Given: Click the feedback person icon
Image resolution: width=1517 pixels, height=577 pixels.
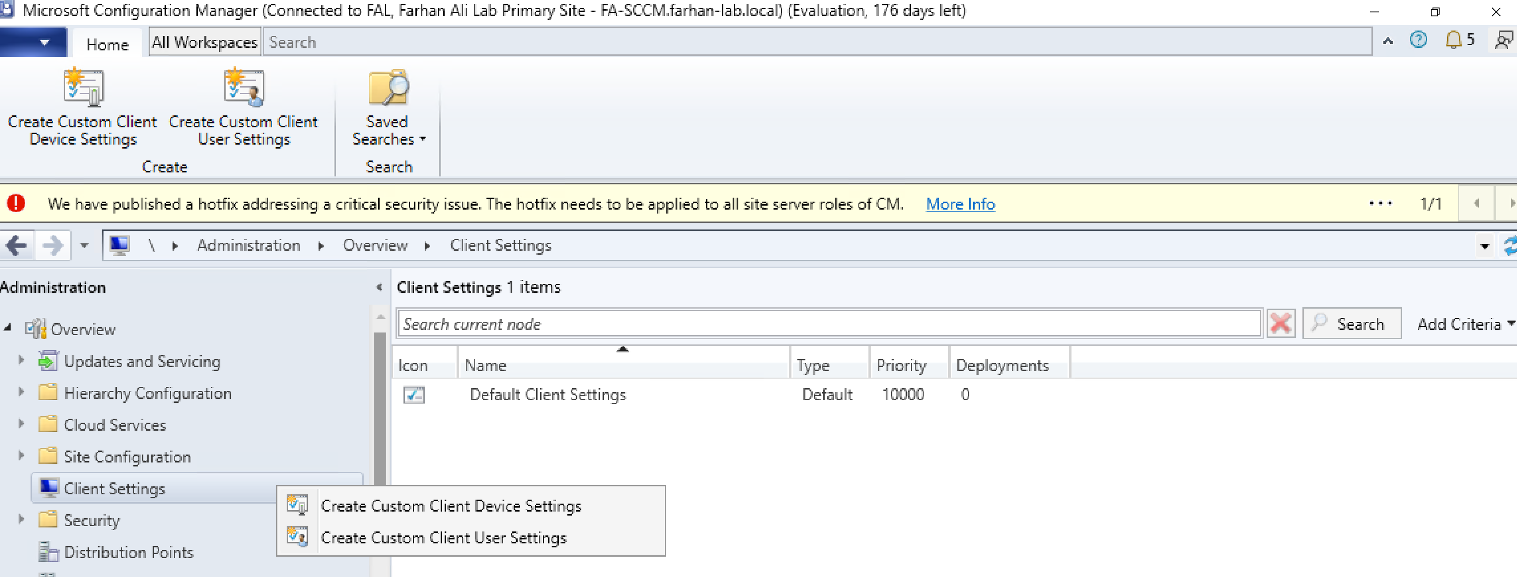Looking at the screenshot, I should pyautogui.click(x=1503, y=40).
